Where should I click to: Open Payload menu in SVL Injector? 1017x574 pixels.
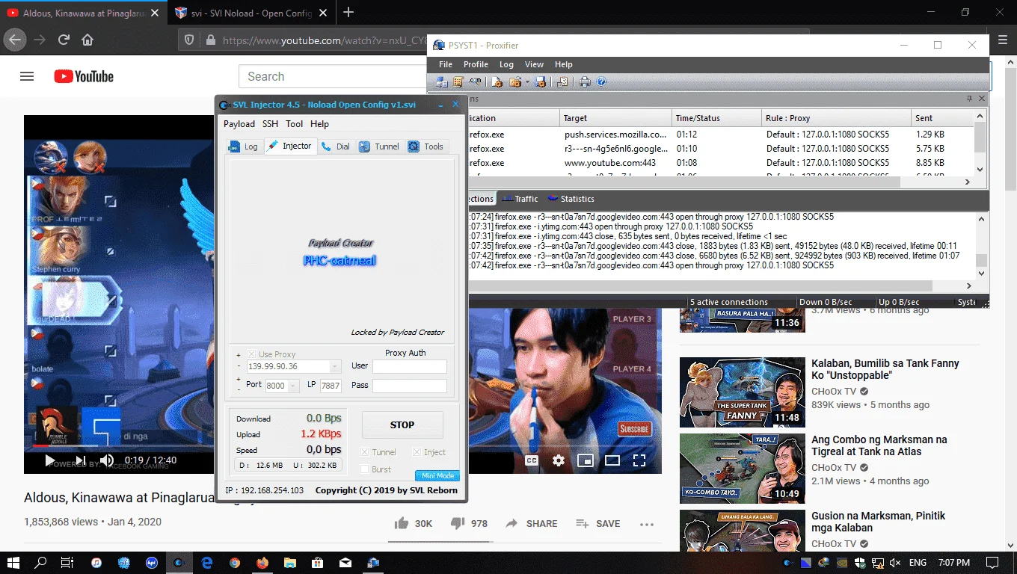[x=239, y=124]
